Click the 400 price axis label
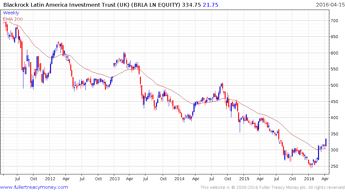 coord(334,118)
